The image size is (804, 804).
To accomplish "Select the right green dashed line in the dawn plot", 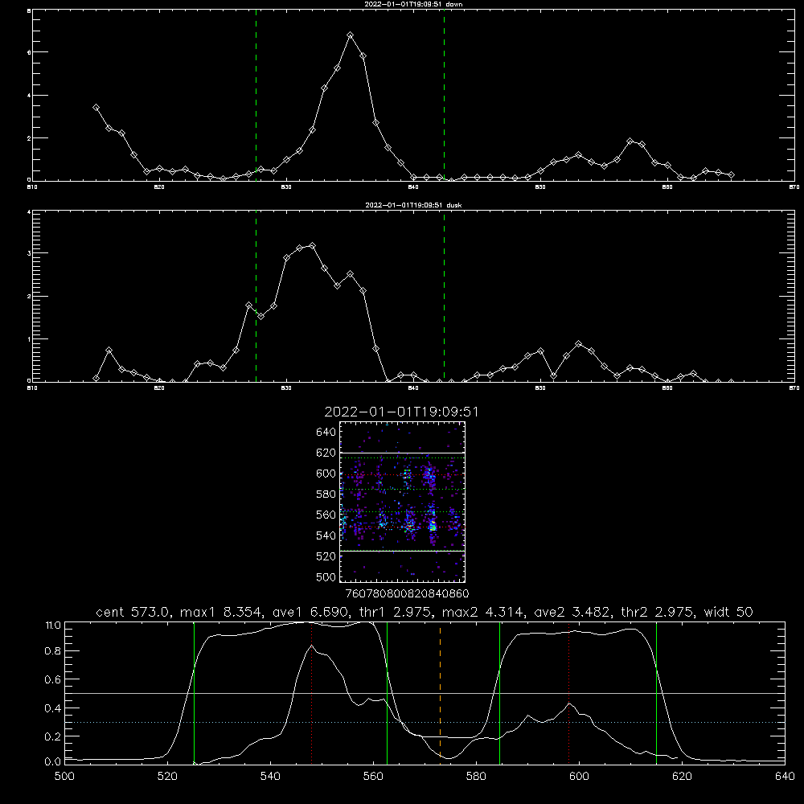I will tap(444, 95).
